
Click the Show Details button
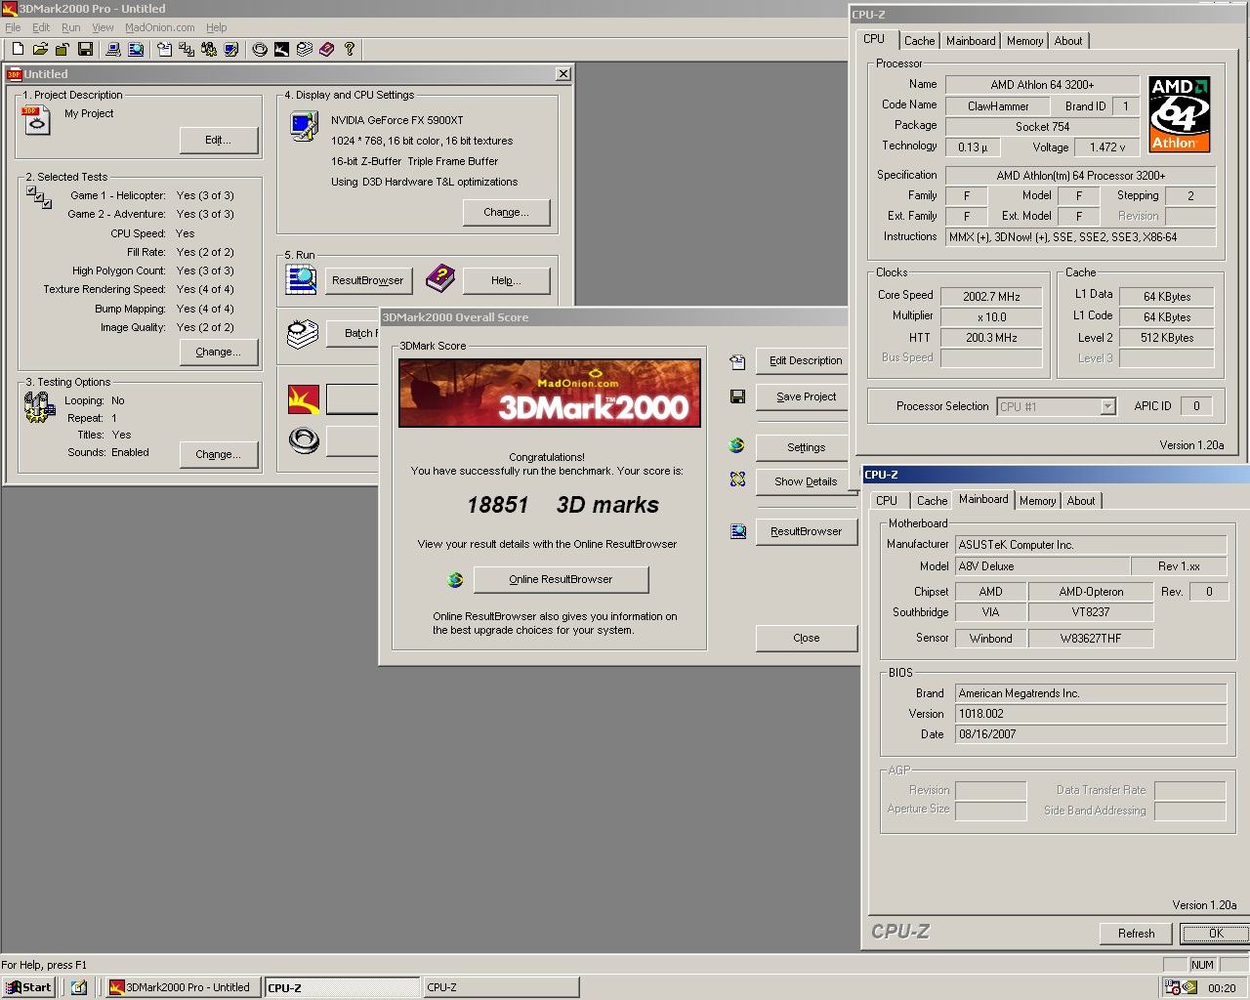click(806, 481)
